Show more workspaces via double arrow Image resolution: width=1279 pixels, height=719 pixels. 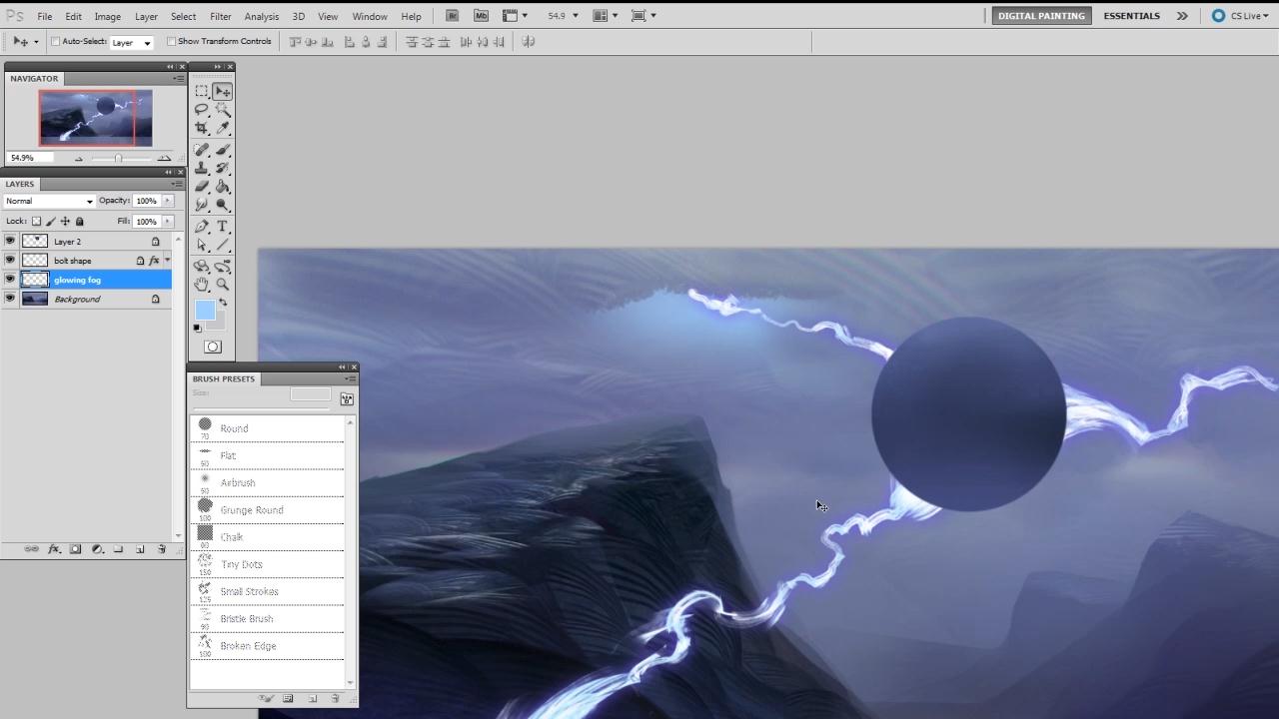tap(1182, 16)
